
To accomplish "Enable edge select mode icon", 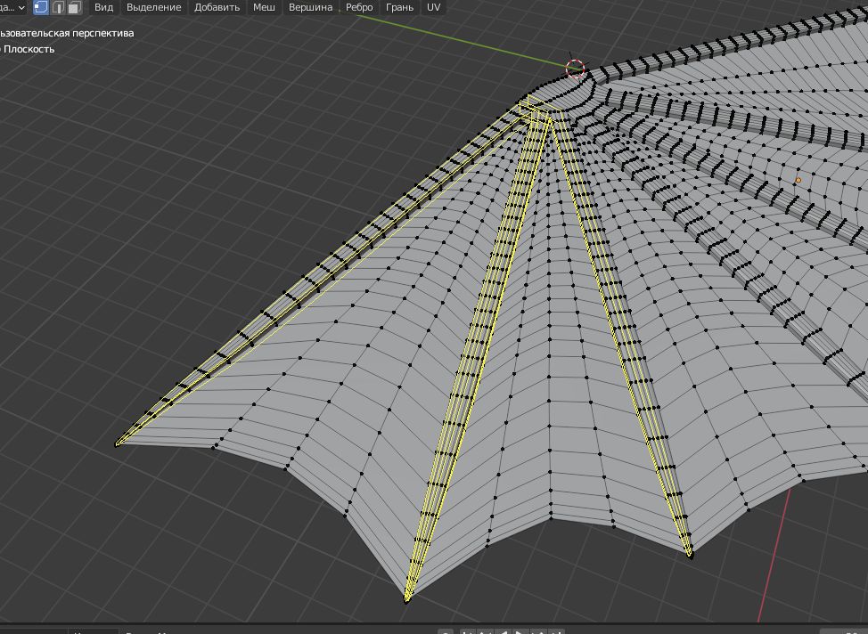I will pos(58,7).
